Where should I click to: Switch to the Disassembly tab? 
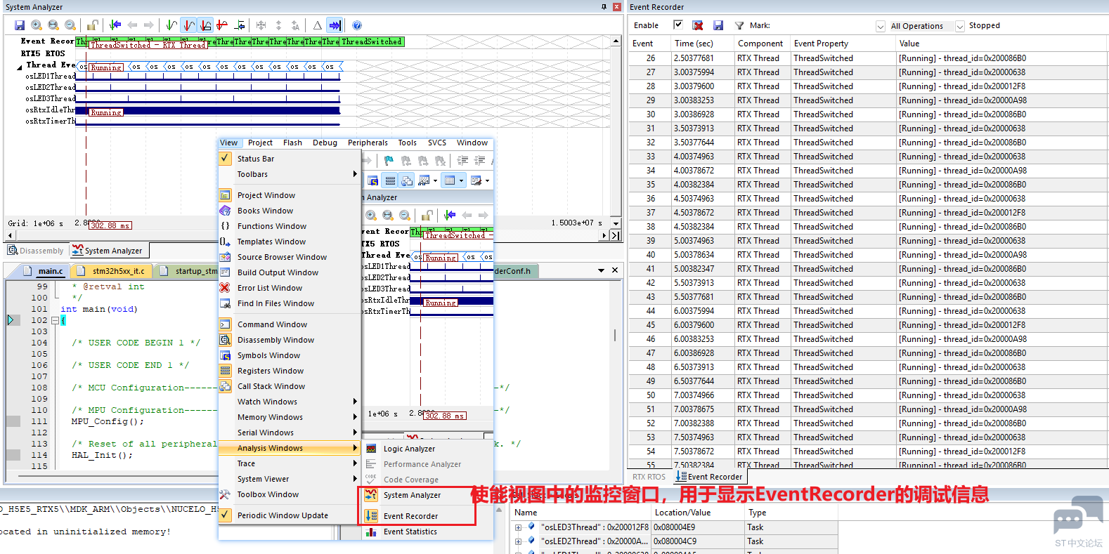click(36, 251)
